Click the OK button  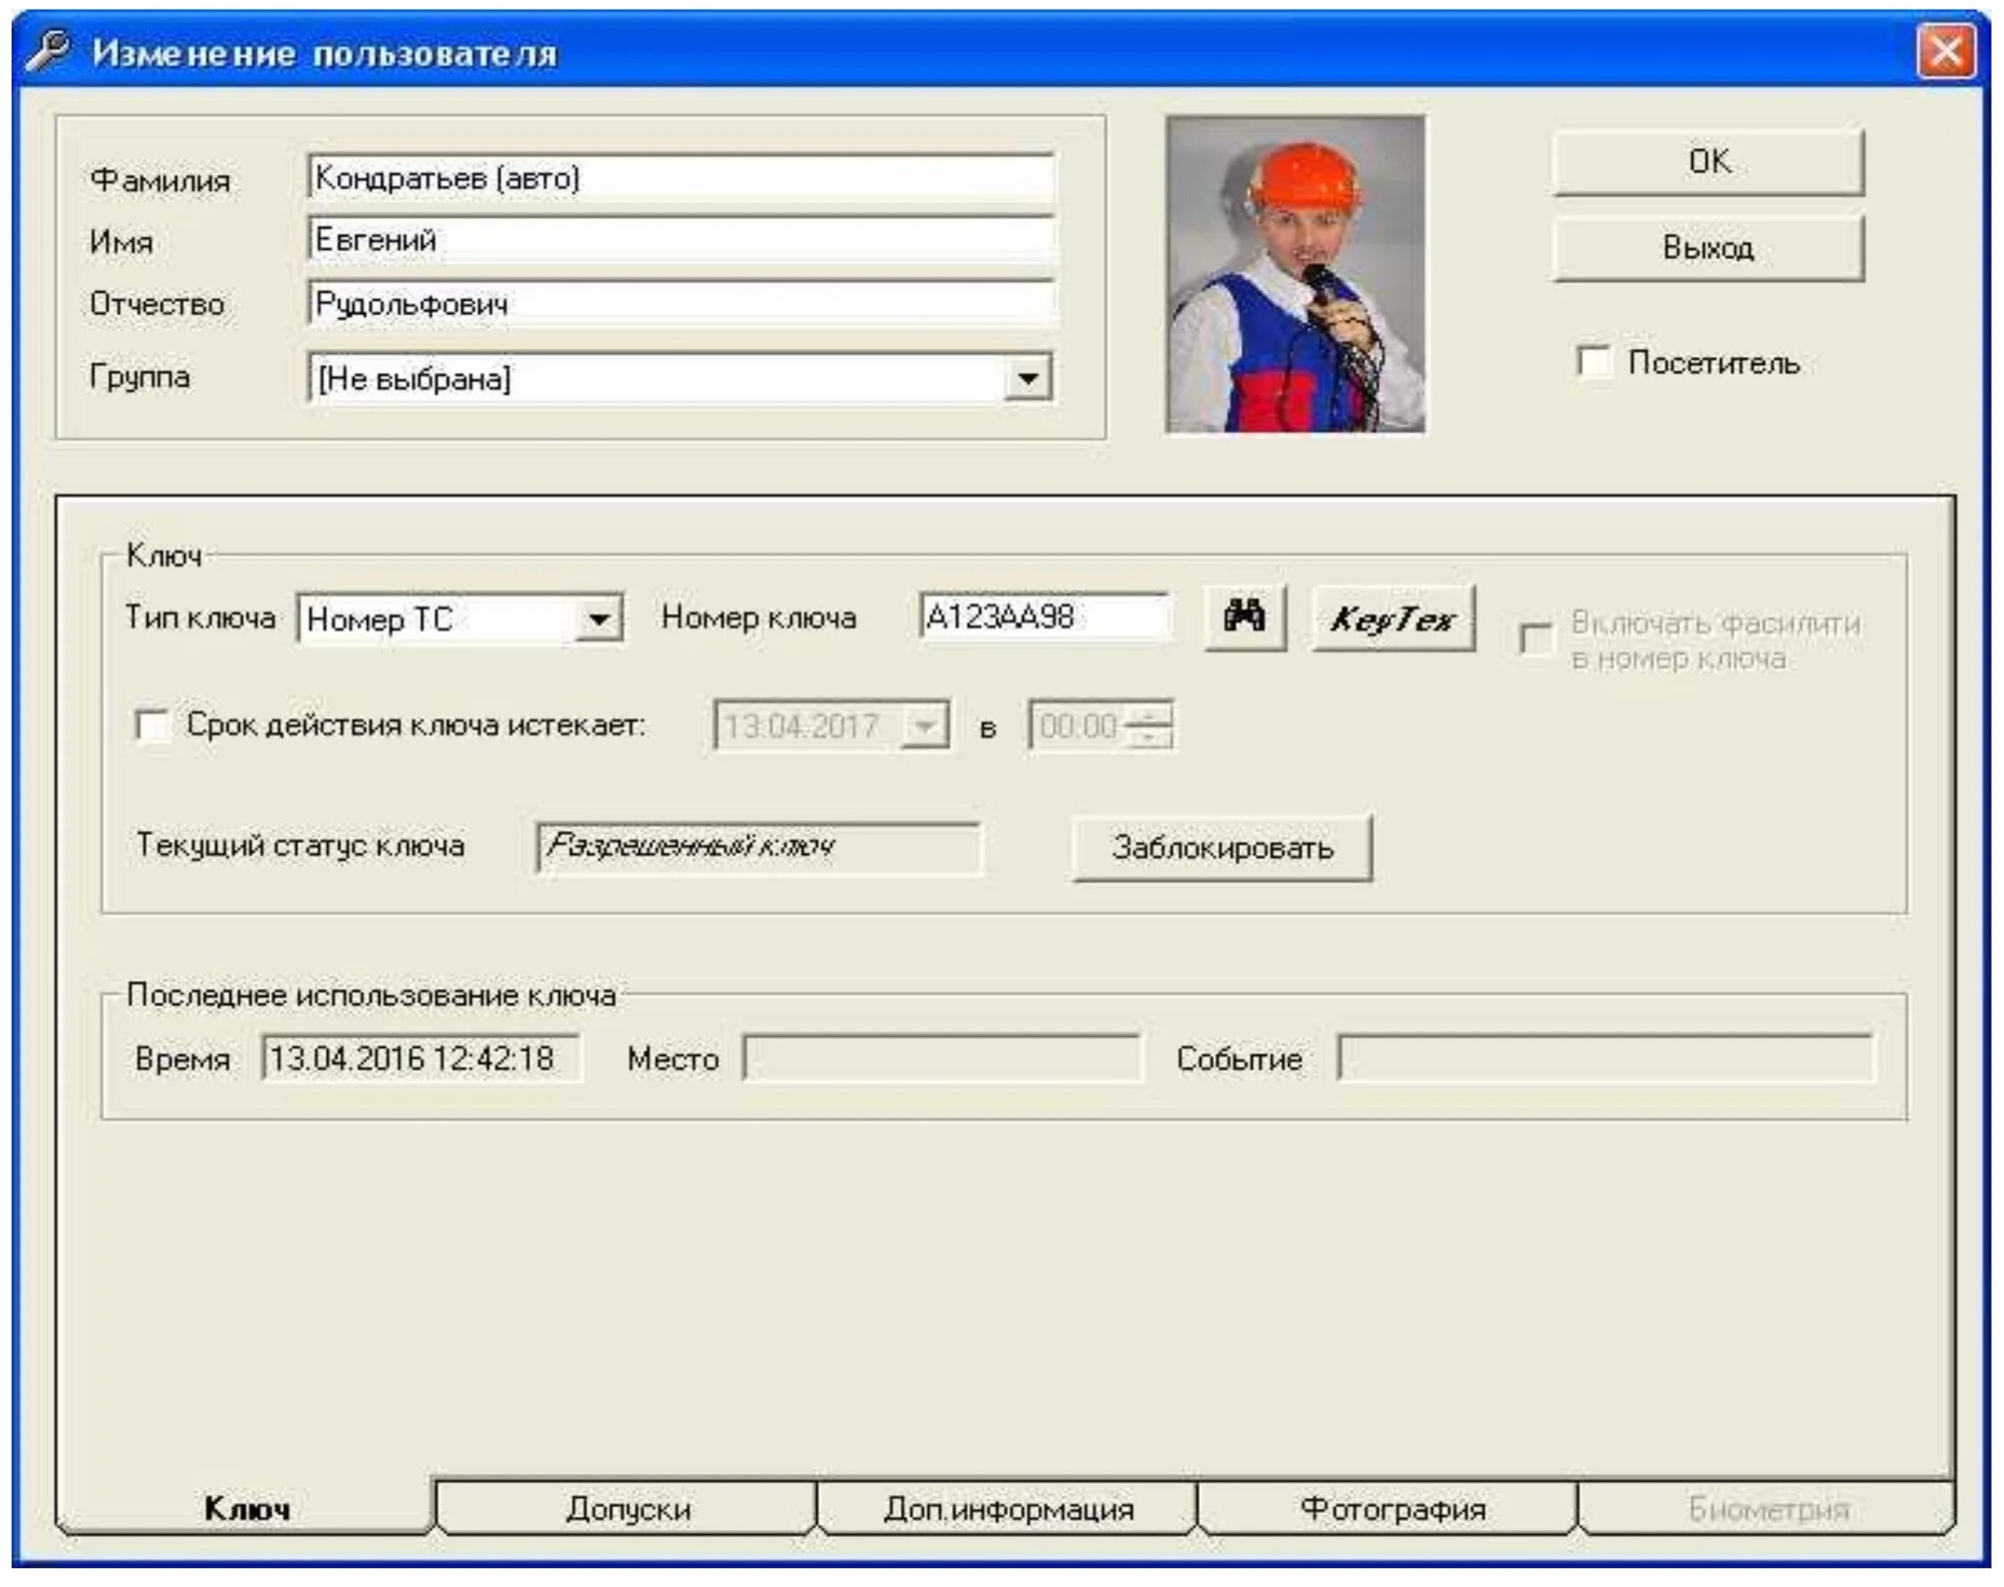coord(1708,162)
